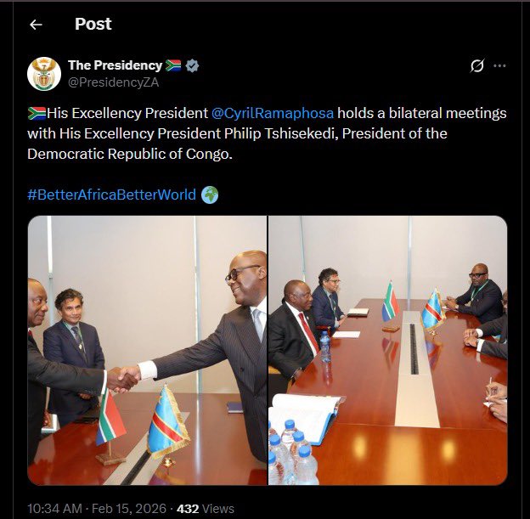Open the #BetterAfricaBetterWorld hashtag
Image resolution: width=530 pixels, height=519 pixels.
click(x=112, y=195)
